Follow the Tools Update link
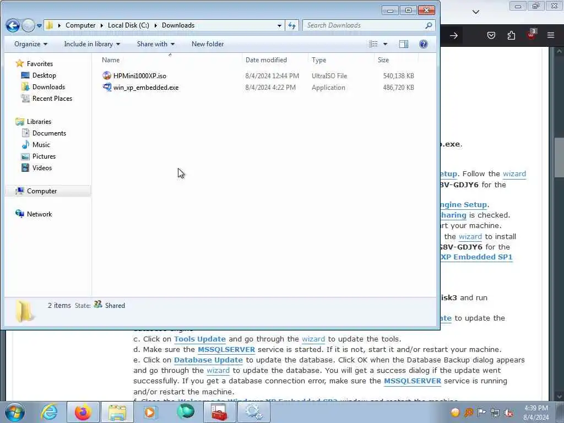 [x=199, y=339]
